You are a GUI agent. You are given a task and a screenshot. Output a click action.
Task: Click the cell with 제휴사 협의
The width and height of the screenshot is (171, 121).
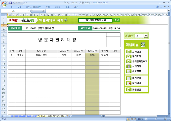coord(41,55)
